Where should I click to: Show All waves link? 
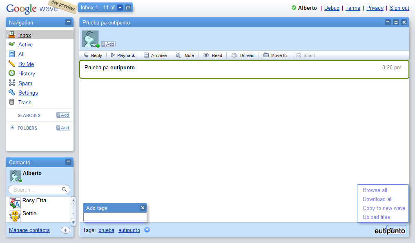click(21, 54)
